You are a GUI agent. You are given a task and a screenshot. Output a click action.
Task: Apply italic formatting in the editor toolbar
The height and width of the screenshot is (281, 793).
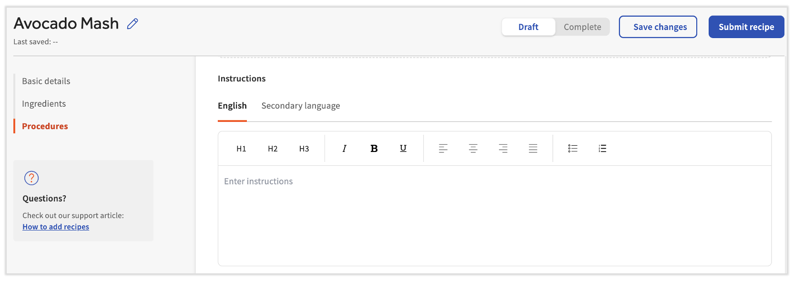pos(344,149)
